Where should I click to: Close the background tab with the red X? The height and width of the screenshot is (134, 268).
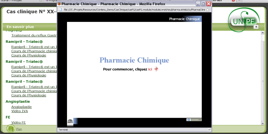233,1
